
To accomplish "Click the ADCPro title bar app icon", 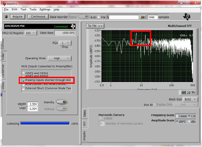I will coord(4,4).
